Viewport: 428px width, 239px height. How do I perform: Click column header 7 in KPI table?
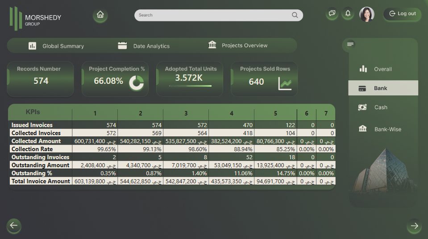coord(326,113)
